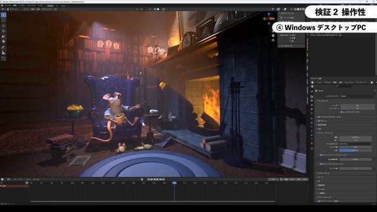Toggle the Volumetric Shadows checkbox
This screenshot has width=377, height=212.
pos(320,164)
